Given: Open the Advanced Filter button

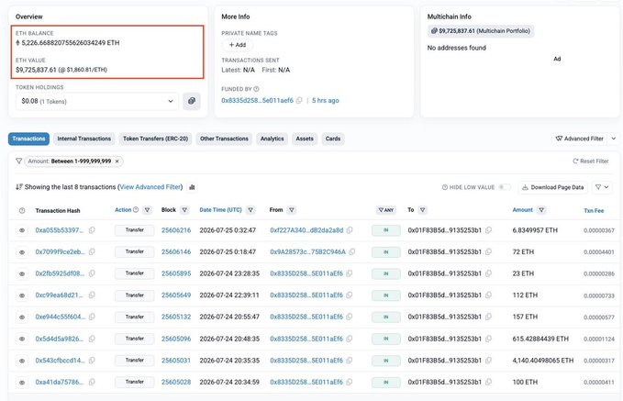Looking at the screenshot, I should point(579,139).
